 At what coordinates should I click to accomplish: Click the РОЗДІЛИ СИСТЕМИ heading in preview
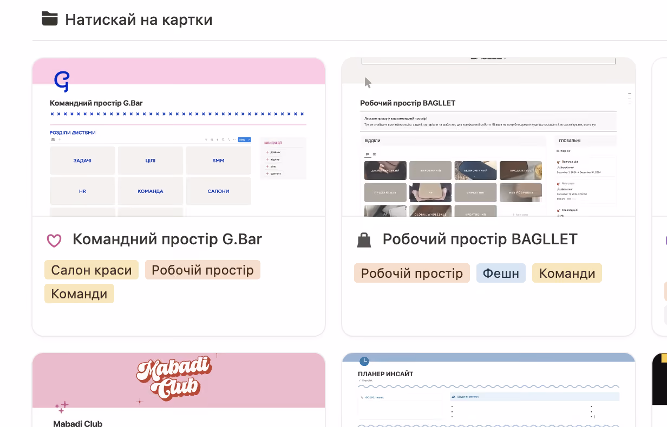73,133
